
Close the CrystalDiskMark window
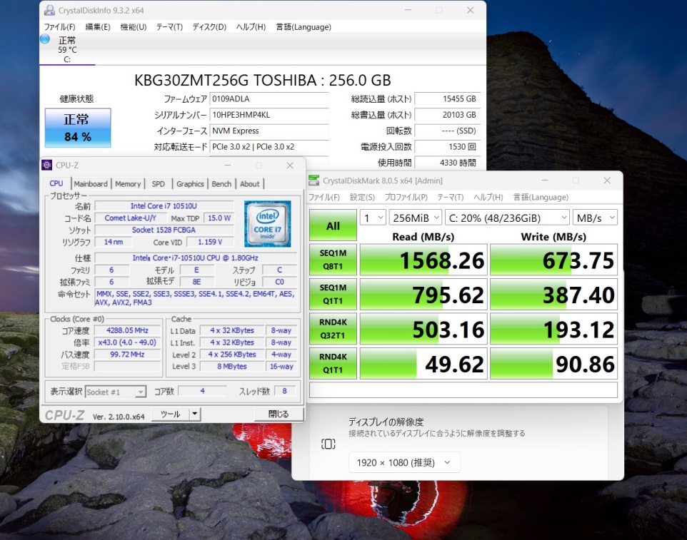pyautogui.click(x=607, y=180)
